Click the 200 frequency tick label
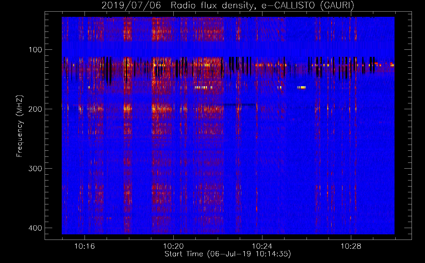Image resolution: width=425 pixels, height=263 pixels. point(35,109)
